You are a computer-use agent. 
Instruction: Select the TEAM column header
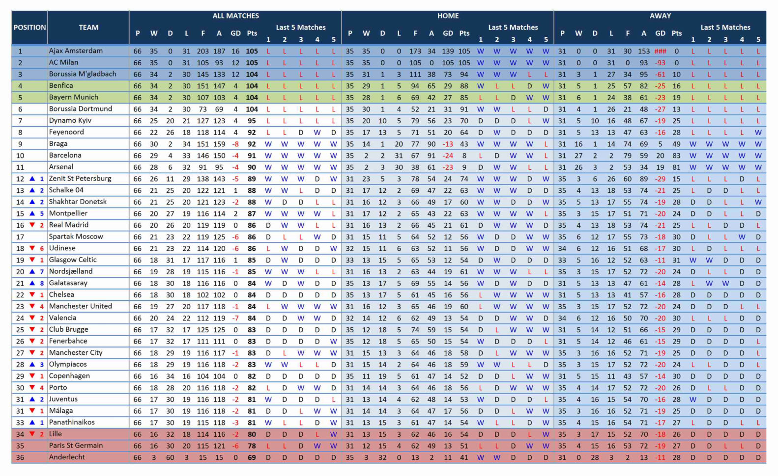(x=88, y=27)
